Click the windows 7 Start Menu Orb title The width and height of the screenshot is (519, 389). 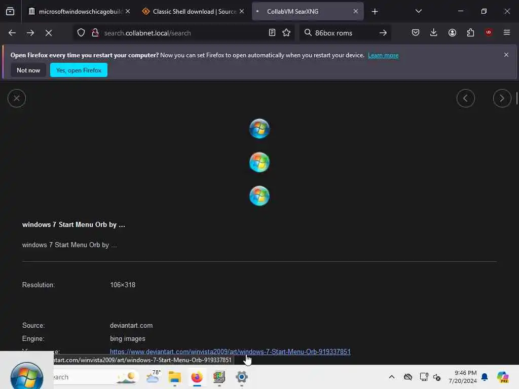pos(73,224)
